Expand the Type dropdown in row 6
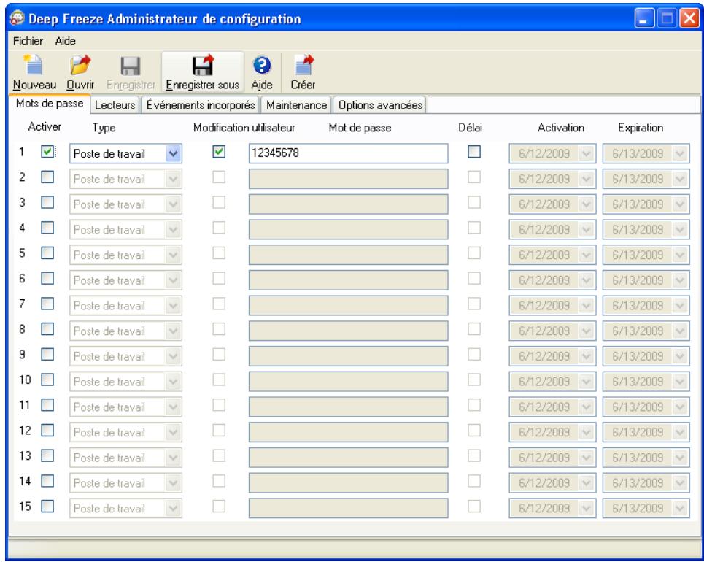This screenshot has width=704, height=562. click(173, 280)
